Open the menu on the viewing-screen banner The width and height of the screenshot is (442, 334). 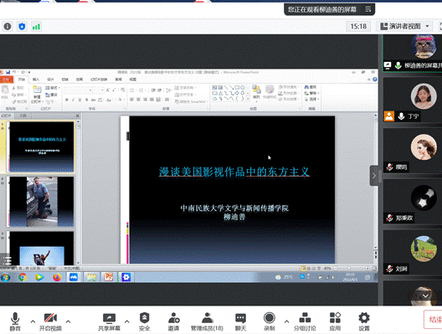pos(368,9)
